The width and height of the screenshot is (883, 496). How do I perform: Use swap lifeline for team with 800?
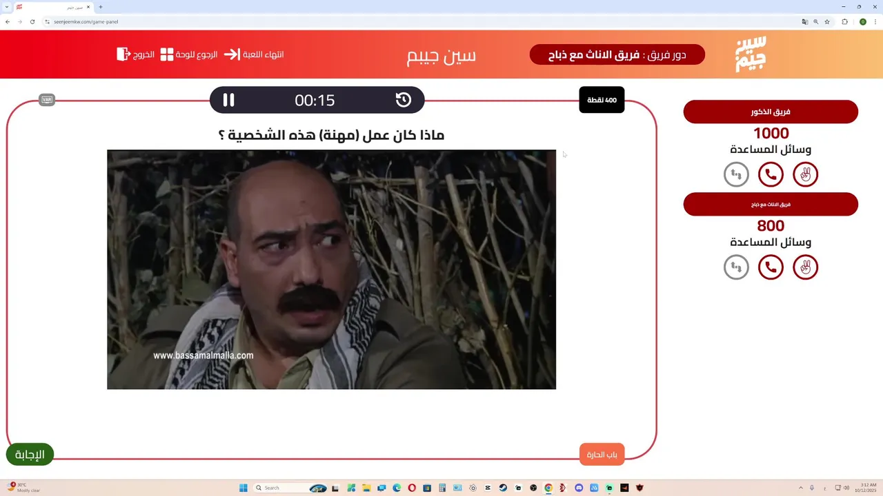pyautogui.click(x=736, y=267)
